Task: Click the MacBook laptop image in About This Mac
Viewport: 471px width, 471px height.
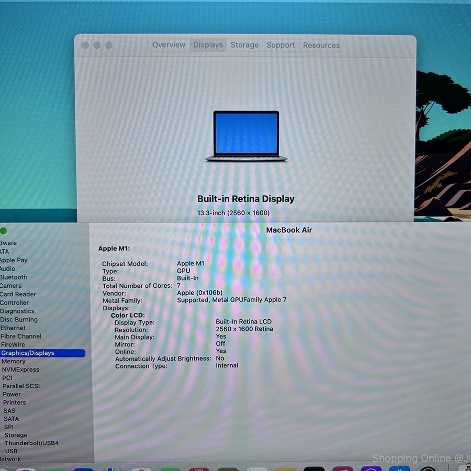Action: coord(246,136)
